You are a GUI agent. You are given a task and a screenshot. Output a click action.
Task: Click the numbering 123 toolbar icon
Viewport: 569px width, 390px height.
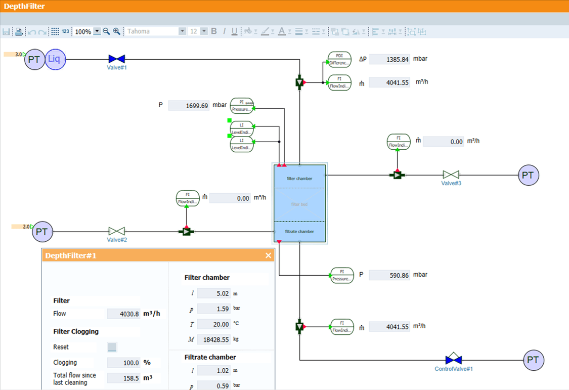point(66,31)
